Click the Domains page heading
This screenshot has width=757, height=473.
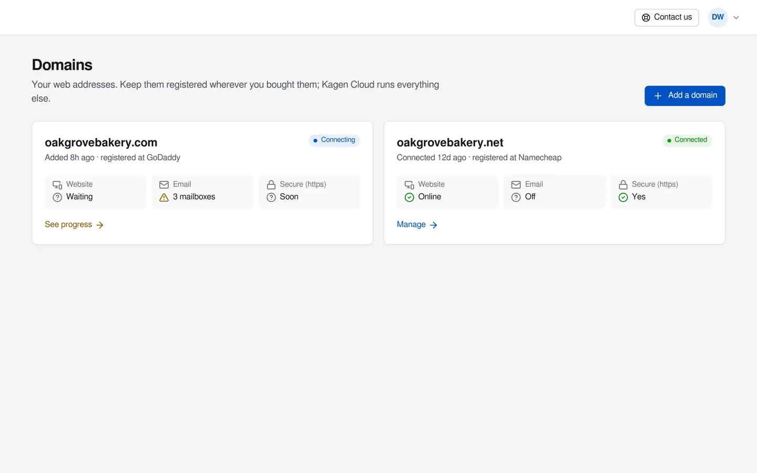pyautogui.click(x=62, y=65)
